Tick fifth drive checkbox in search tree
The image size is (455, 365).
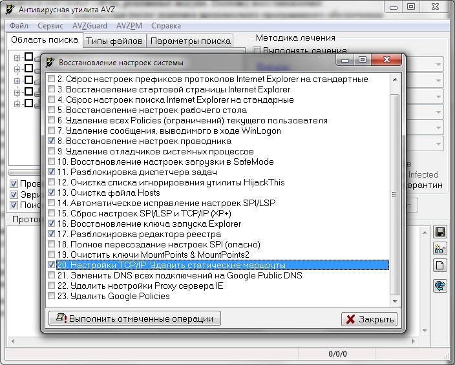[x=28, y=103]
